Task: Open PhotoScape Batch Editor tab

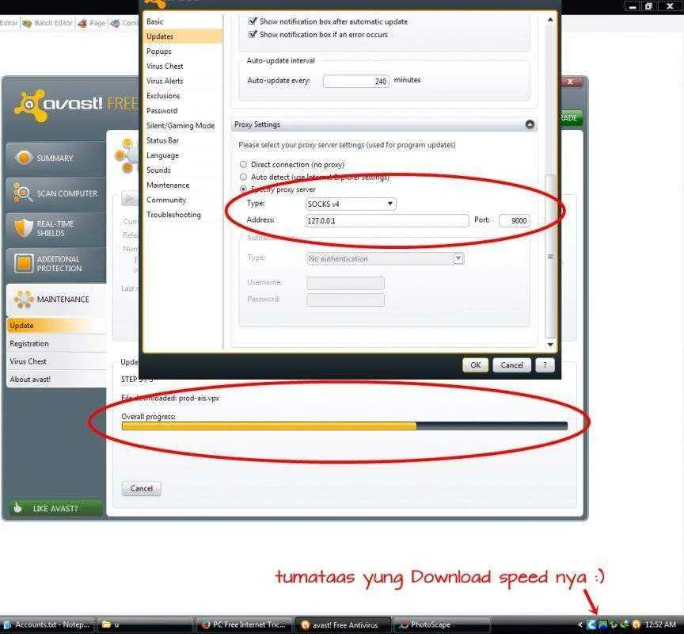Action: point(47,23)
